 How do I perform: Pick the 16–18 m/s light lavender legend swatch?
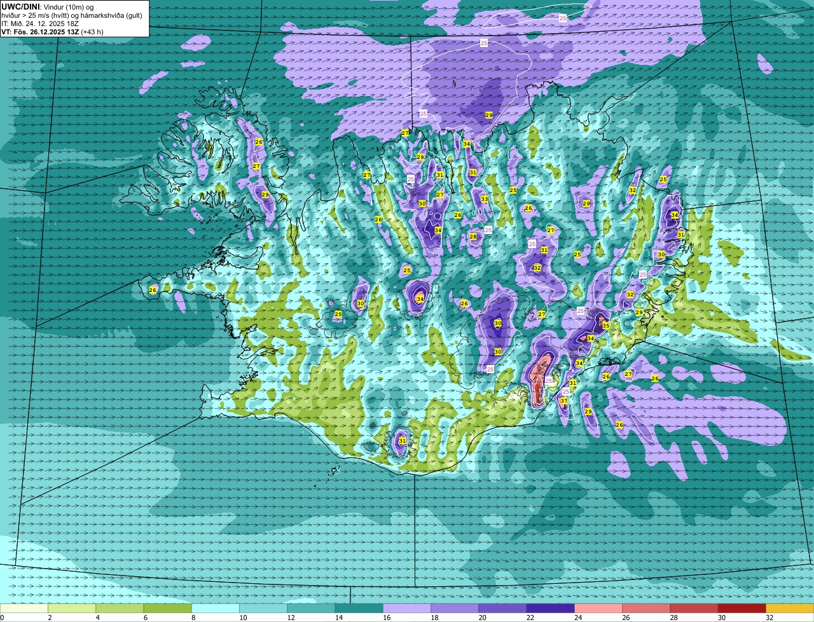tap(407, 608)
